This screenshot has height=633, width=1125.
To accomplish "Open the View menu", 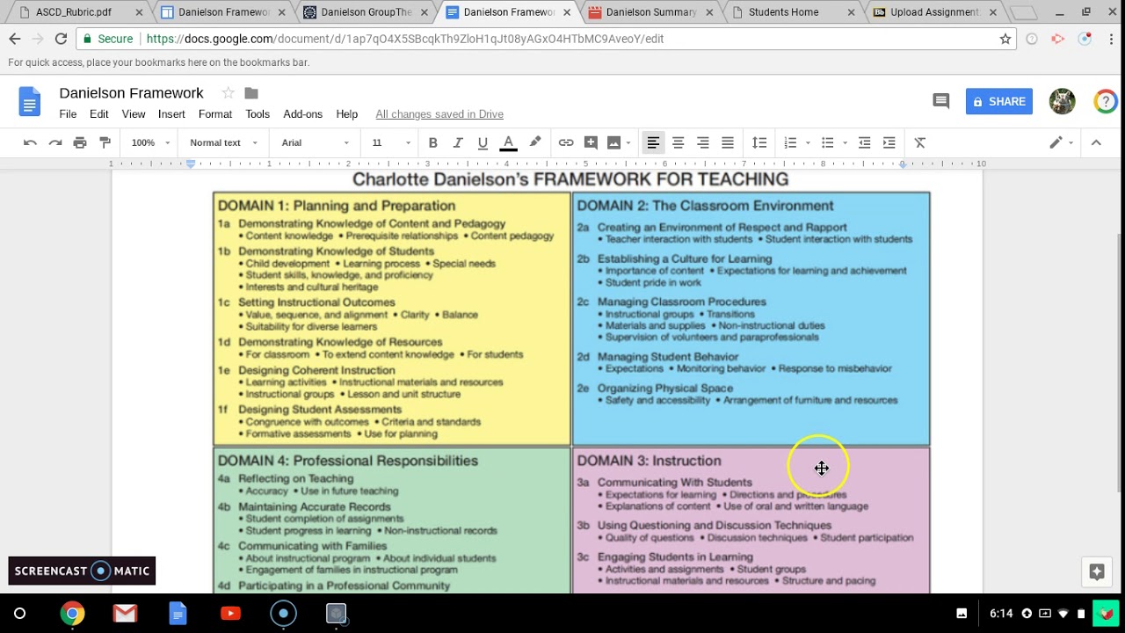I will pos(134,114).
